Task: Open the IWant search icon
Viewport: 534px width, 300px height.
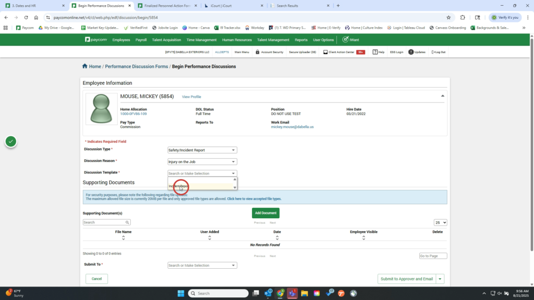Action: (x=345, y=40)
